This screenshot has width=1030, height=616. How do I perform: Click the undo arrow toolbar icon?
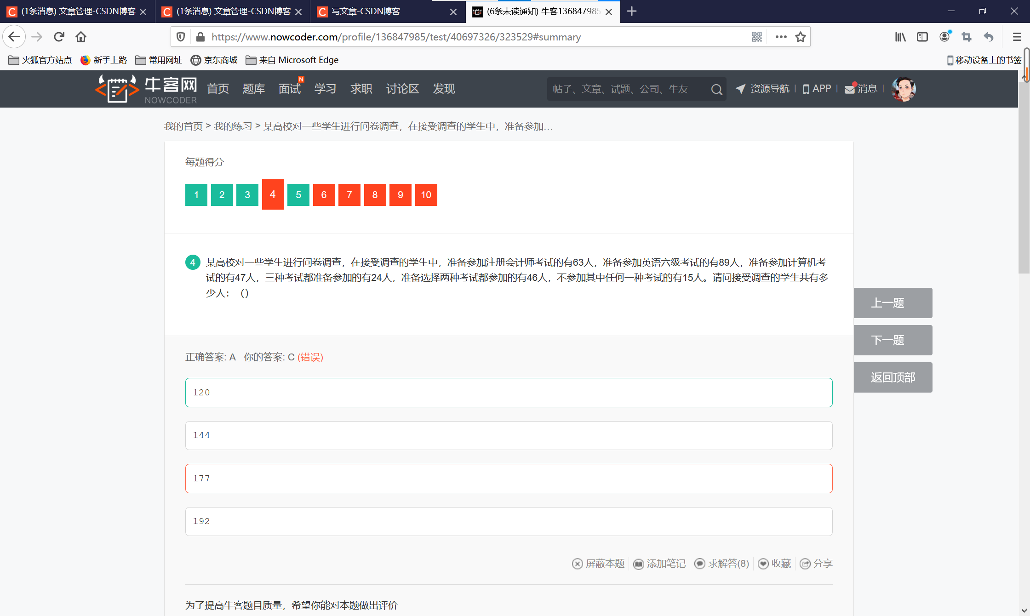pos(989,37)
